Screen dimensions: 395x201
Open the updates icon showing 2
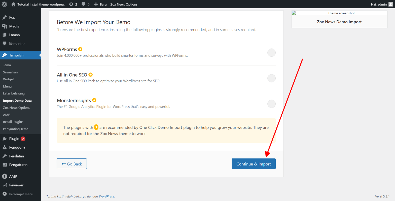[x=73, y=4]
